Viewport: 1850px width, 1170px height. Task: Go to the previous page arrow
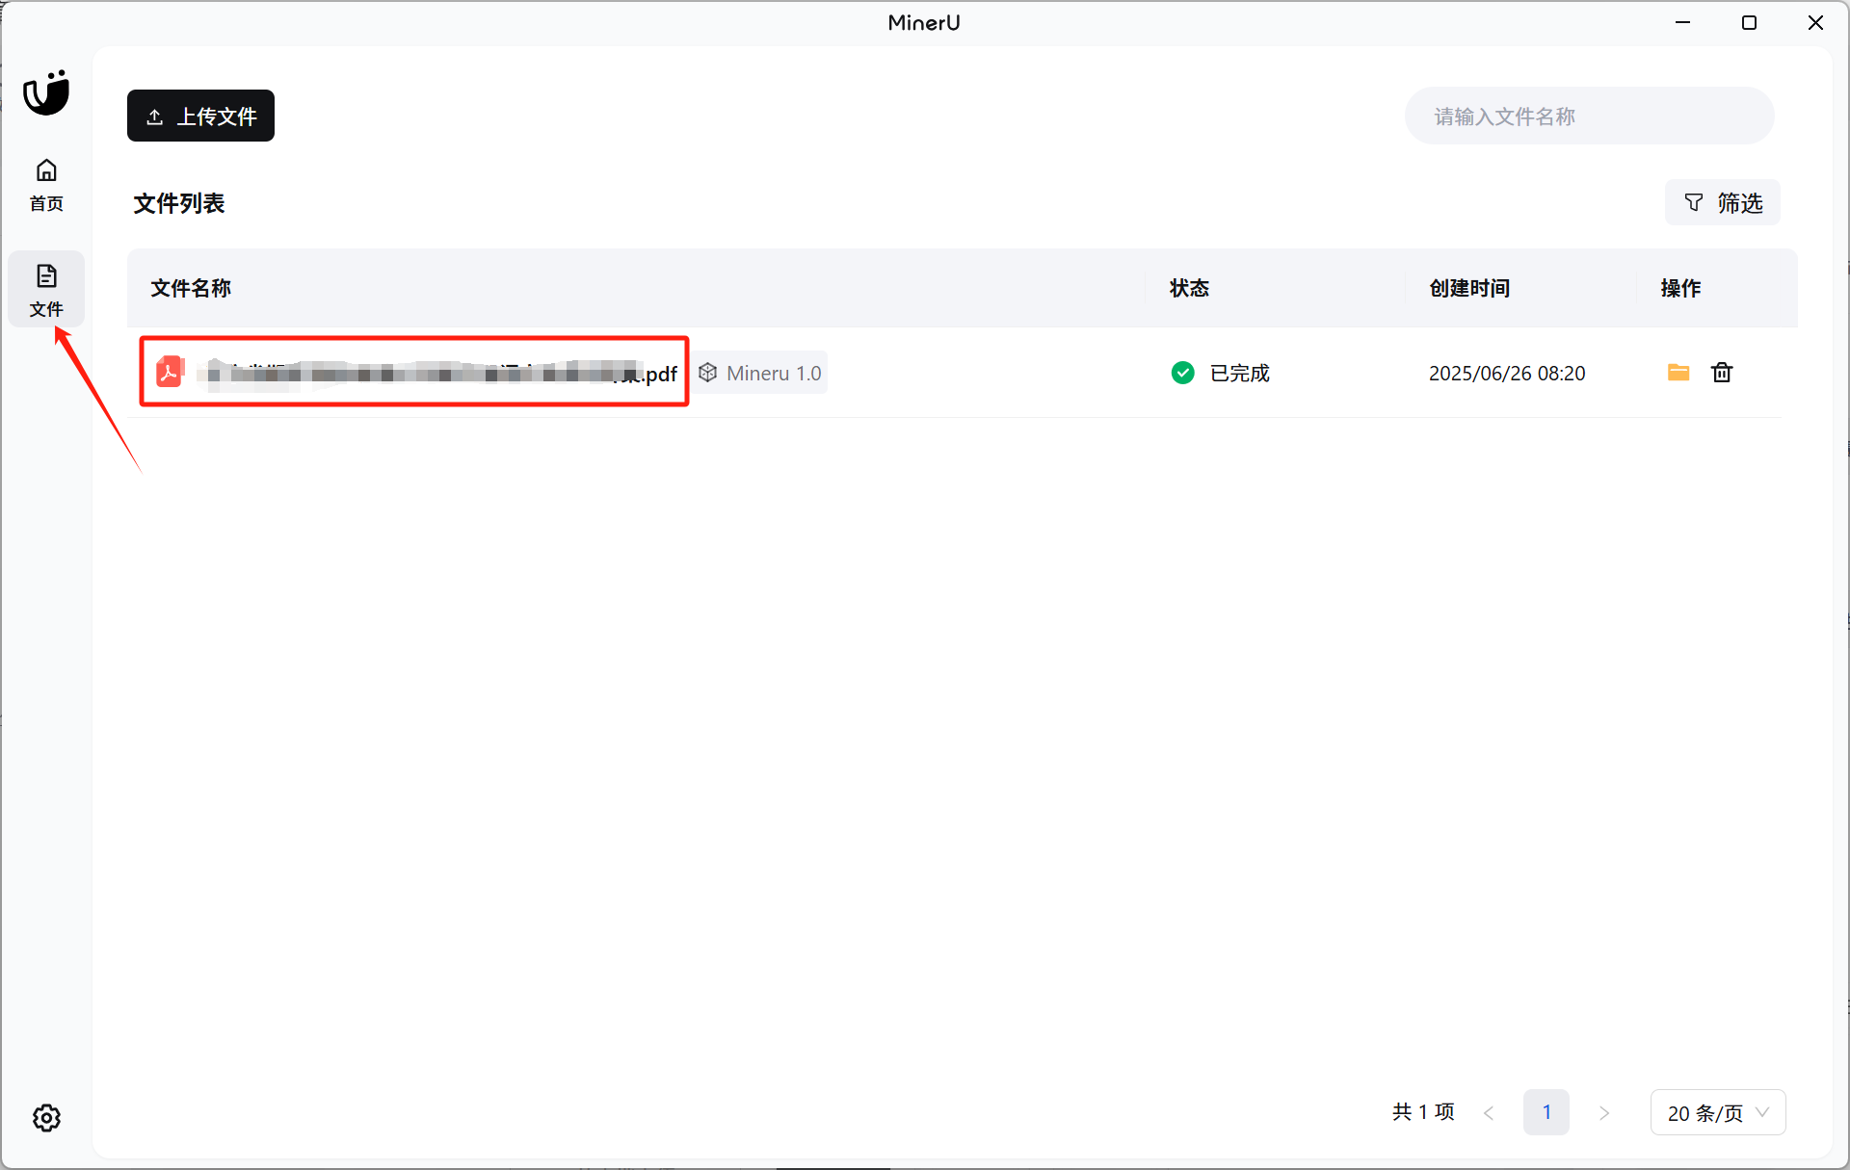[1489, 1112]
